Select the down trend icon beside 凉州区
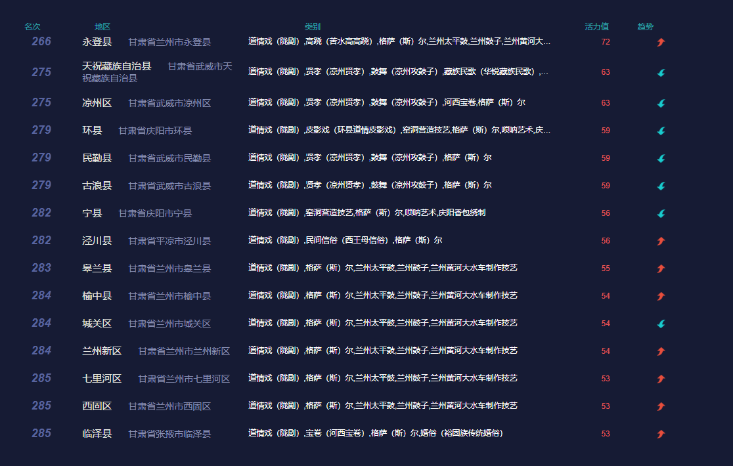Viewport: 733px width, 466px height. tap(661, 102)
